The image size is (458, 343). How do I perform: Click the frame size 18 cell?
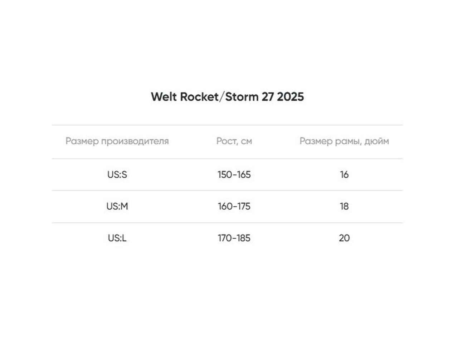344,207
